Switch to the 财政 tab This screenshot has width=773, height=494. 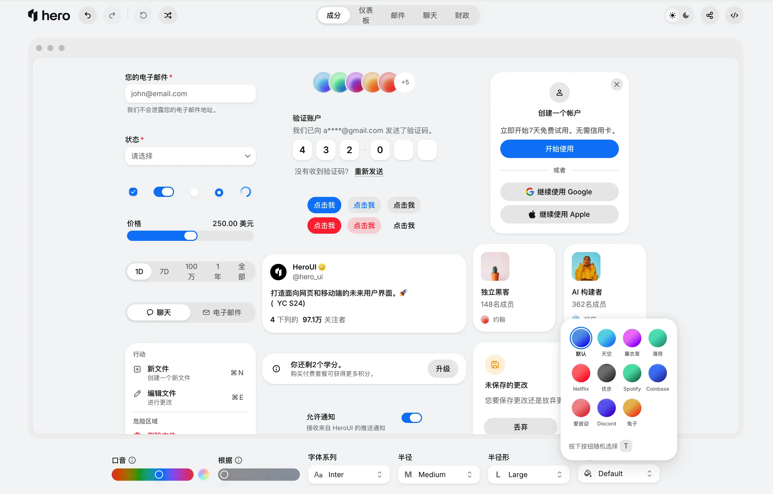[x=462, y=15]
